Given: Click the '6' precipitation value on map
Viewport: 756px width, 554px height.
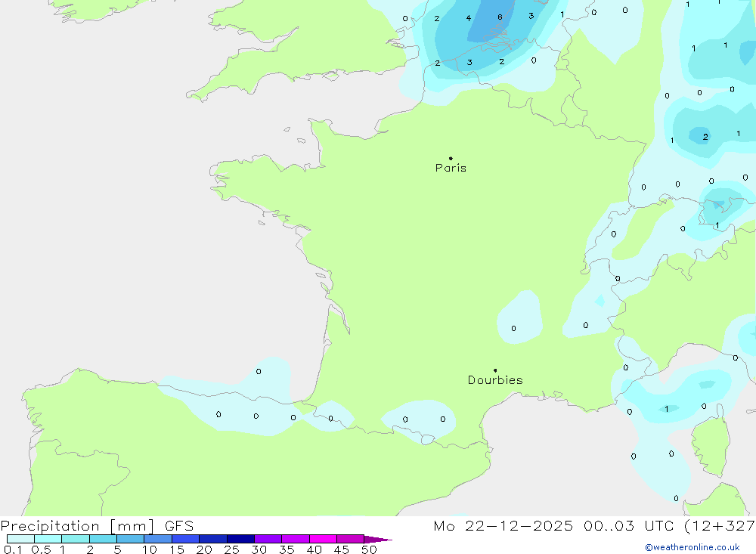Looking at the screenshot, I should click(500, 17).
